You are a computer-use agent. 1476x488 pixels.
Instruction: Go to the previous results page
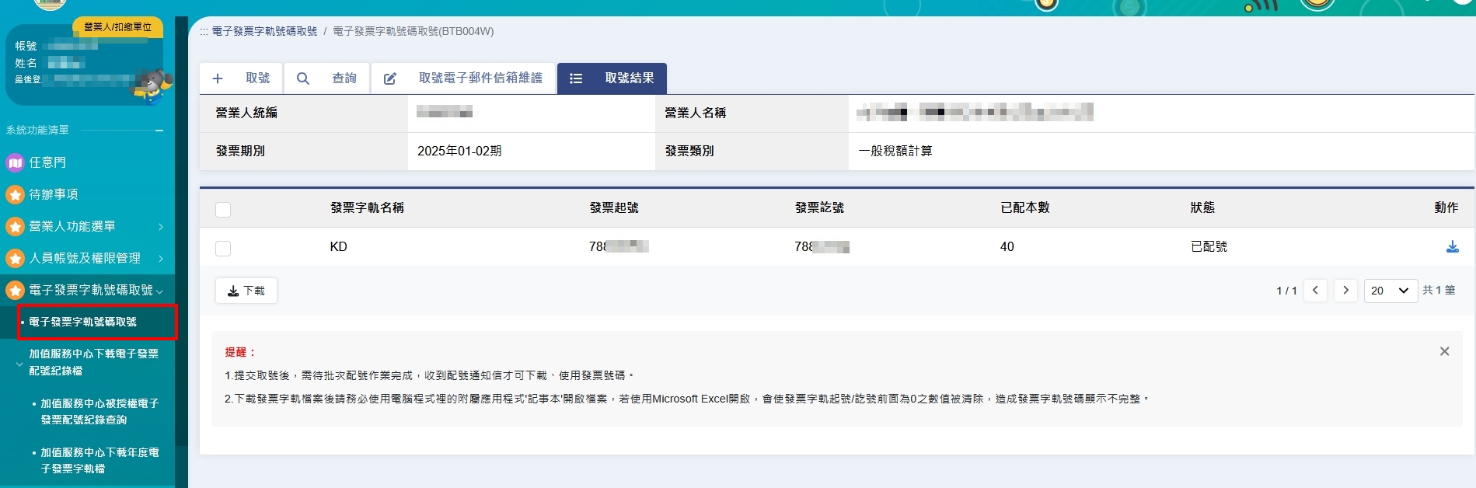coord(1315,291)
